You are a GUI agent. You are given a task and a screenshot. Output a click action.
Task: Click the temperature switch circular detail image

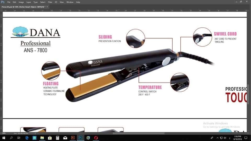pos(180,82)
